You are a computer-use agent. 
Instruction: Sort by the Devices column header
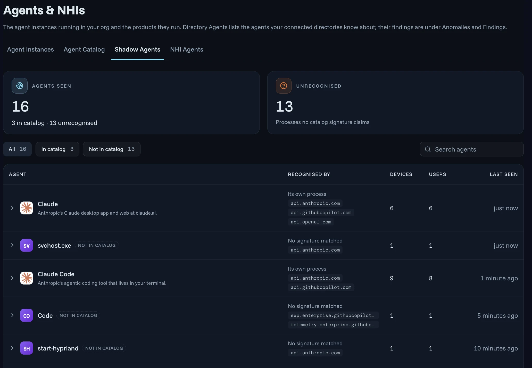(x=401, y=174)
